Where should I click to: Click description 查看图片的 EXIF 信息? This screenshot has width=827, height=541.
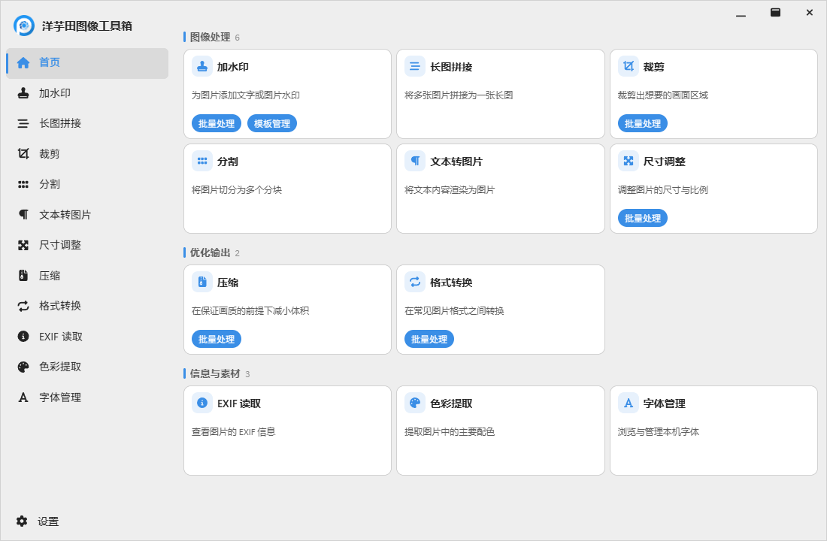233,432
